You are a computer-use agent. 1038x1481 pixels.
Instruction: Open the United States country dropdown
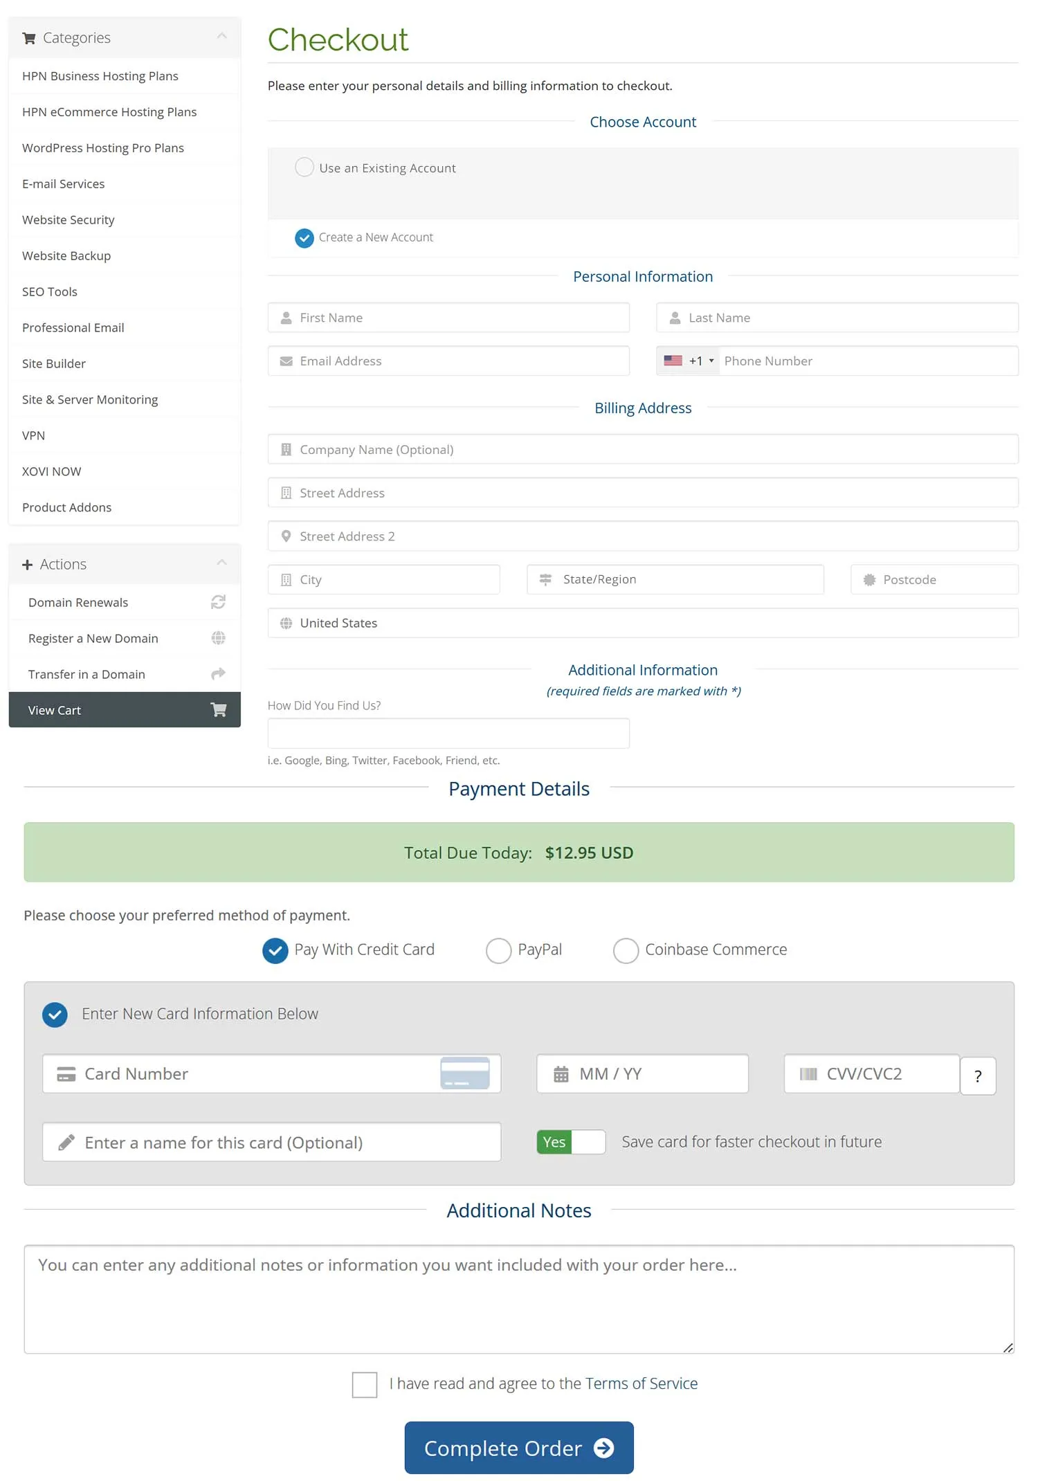pos(643,623)
